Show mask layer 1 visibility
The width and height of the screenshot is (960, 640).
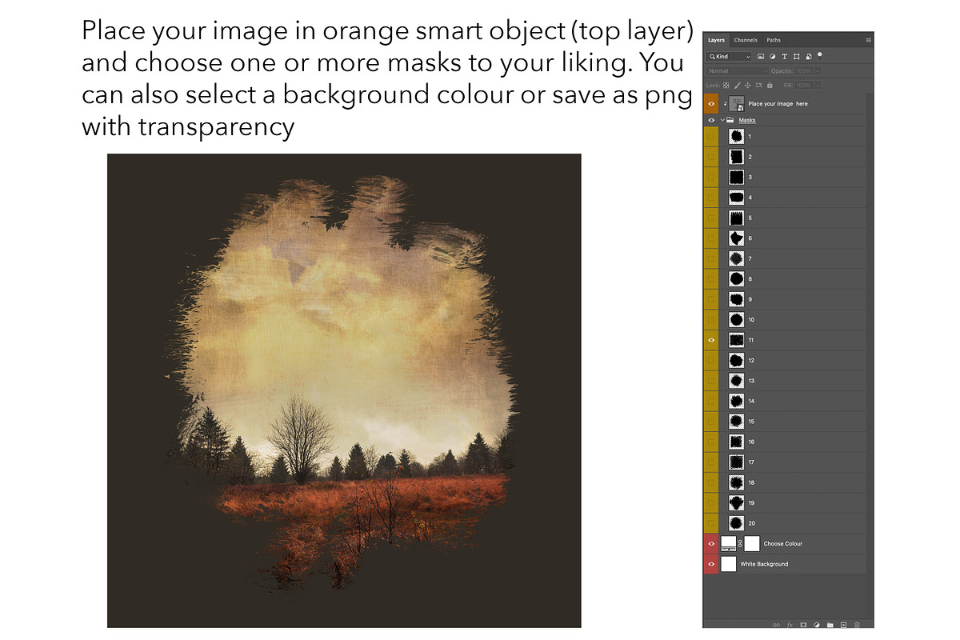point(711,137)
